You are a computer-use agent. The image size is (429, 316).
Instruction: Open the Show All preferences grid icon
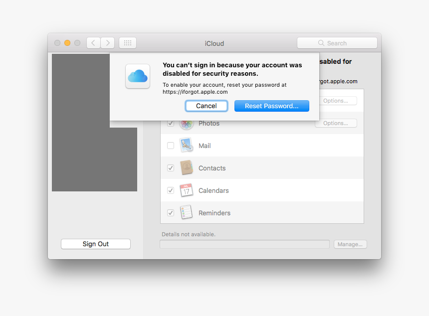click(x=127, y=42)
